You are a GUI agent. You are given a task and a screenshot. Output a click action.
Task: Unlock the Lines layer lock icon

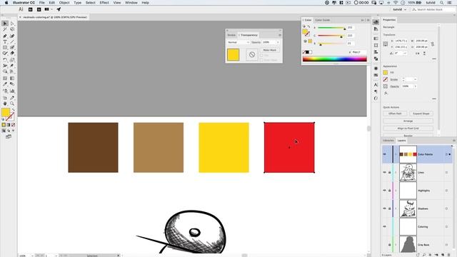[x=389, y=172]
